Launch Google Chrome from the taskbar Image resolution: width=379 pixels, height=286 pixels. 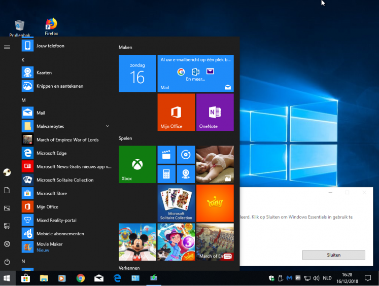pos(80,278)
